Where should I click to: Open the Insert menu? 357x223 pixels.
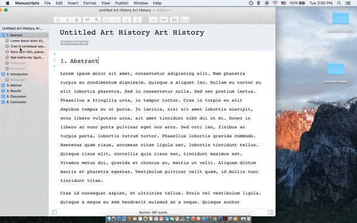73,3
